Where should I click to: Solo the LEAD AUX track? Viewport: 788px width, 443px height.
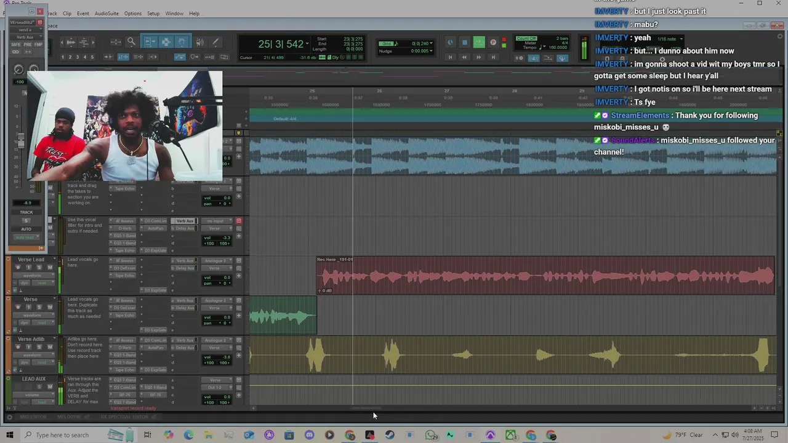pyautogui.click(x=39, y=387)
